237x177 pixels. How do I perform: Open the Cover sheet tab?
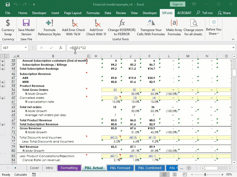click(x=34, y=168)
